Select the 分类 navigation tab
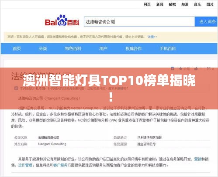This screenshot has height=177, width=218. tap(43, 48)
